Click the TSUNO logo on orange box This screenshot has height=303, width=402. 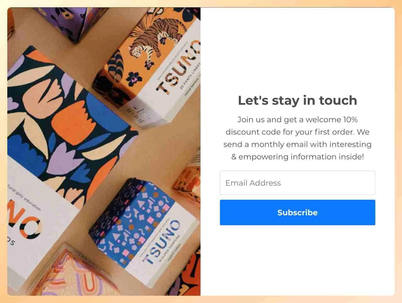tap(177, 68)
